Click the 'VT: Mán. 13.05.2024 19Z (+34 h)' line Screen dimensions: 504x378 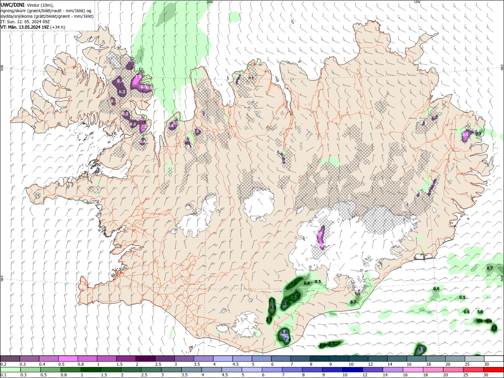click(33, 27)
